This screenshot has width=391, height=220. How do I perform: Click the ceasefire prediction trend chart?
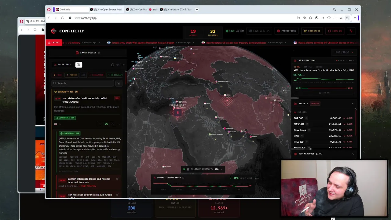[x=324, y=80]
